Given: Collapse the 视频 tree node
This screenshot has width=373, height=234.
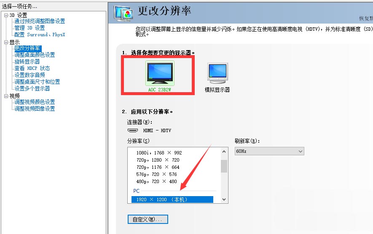Looking at the screenshot, I should pos(6,96).
